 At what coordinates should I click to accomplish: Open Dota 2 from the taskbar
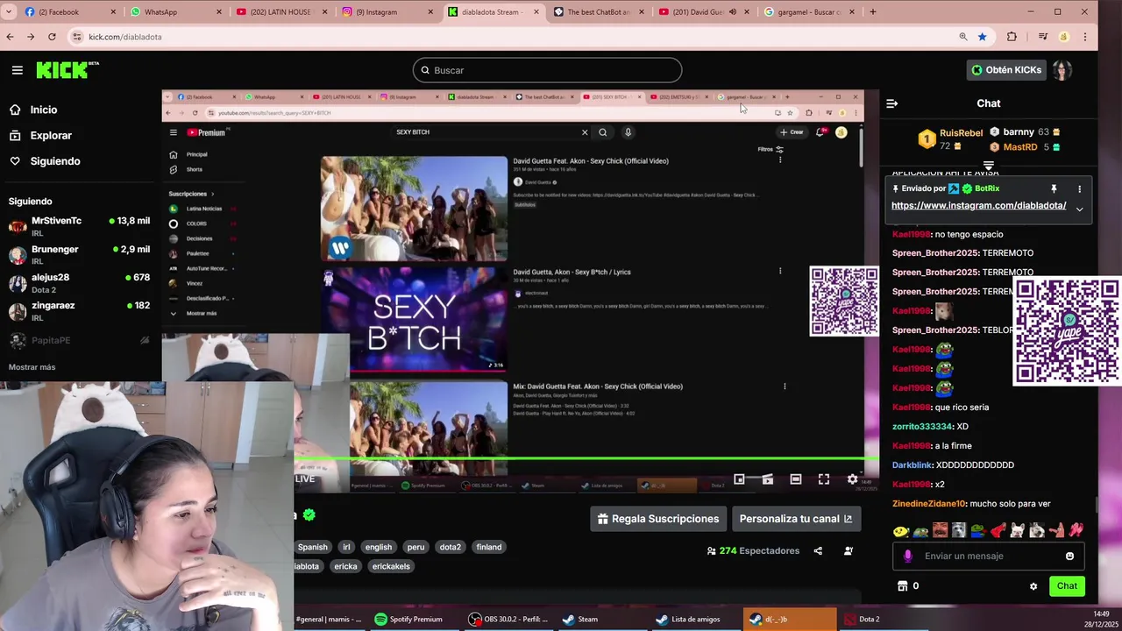point(863,620)
